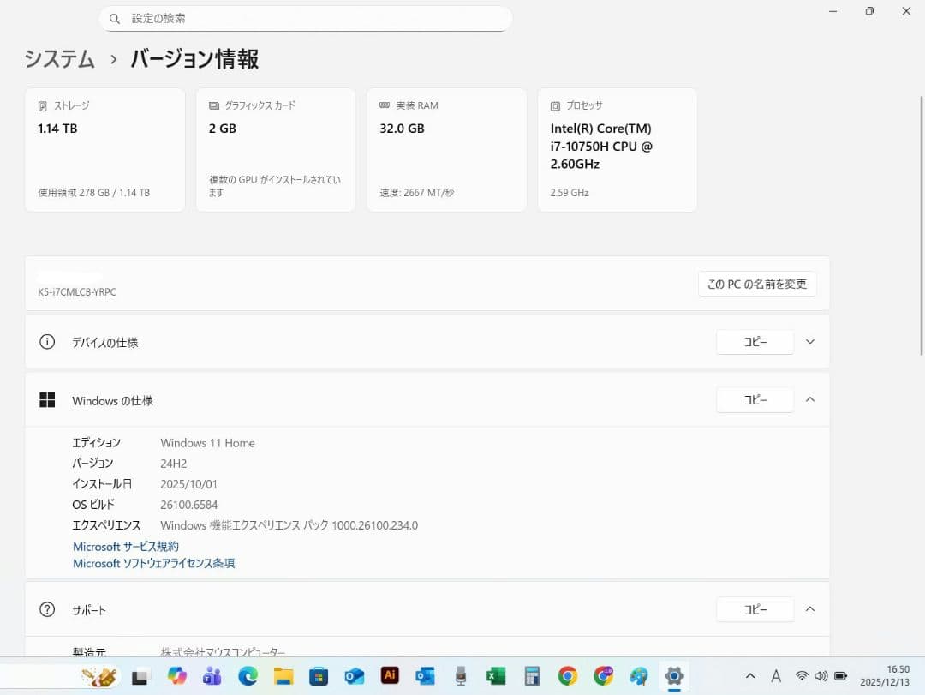Open the Microsoft サービス規約 link

tap(125, 546)
